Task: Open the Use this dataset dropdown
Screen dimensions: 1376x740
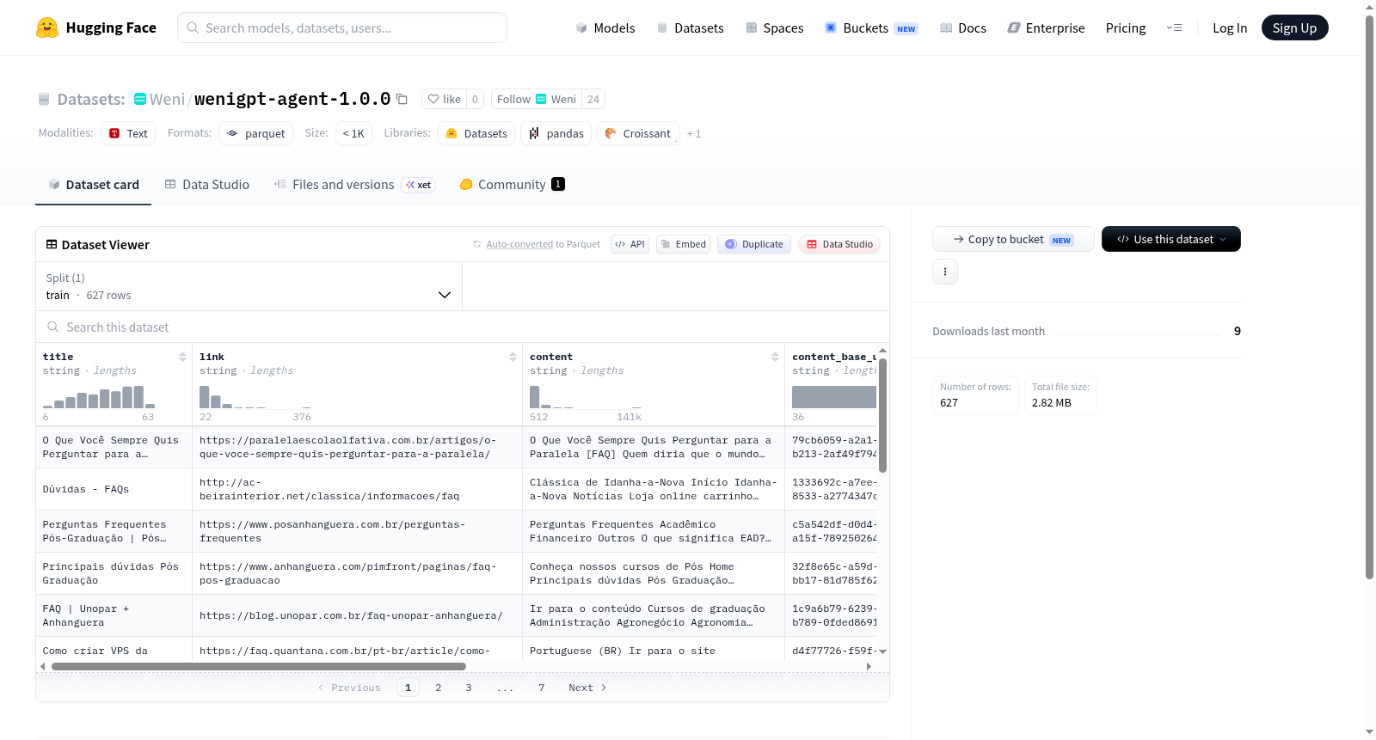Action: (x=1171, y=239)
